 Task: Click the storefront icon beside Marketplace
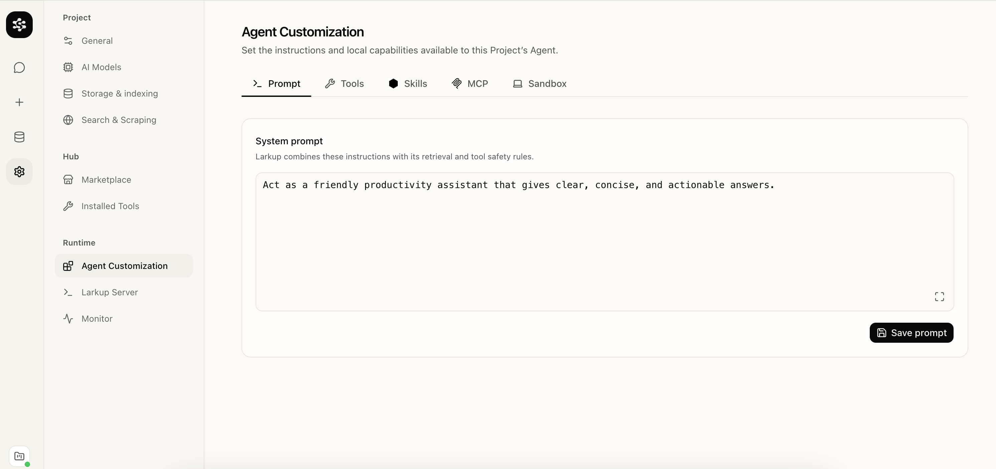click(68, 180)
